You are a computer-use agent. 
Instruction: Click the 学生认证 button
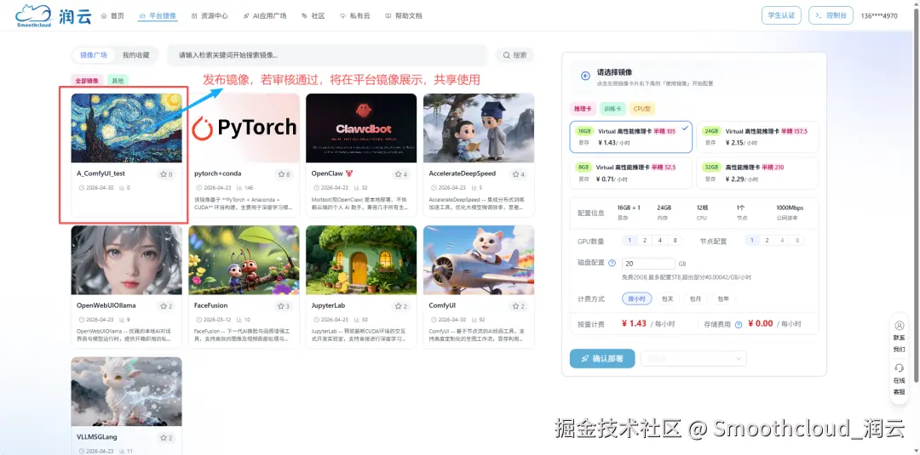(781, 15)
